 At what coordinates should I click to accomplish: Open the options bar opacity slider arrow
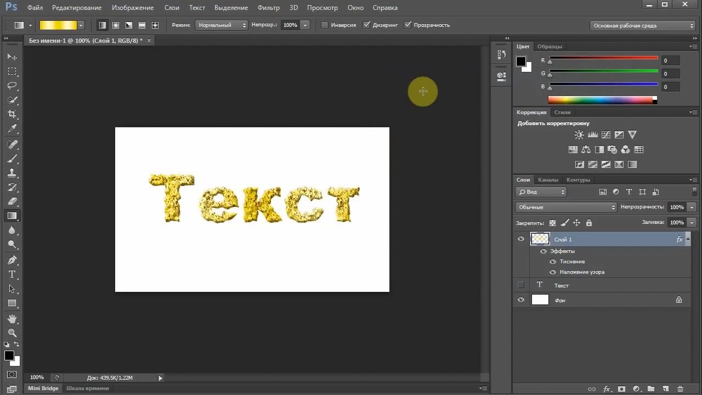click(305, 25)
